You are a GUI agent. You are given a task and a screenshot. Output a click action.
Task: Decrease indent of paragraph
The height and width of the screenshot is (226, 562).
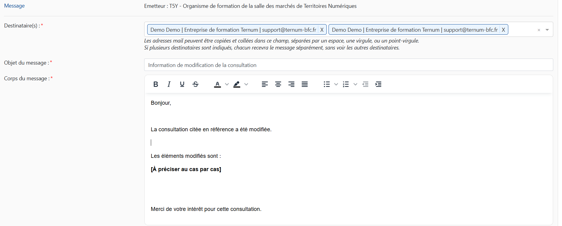pyautogui.click(x=365, y=84)
